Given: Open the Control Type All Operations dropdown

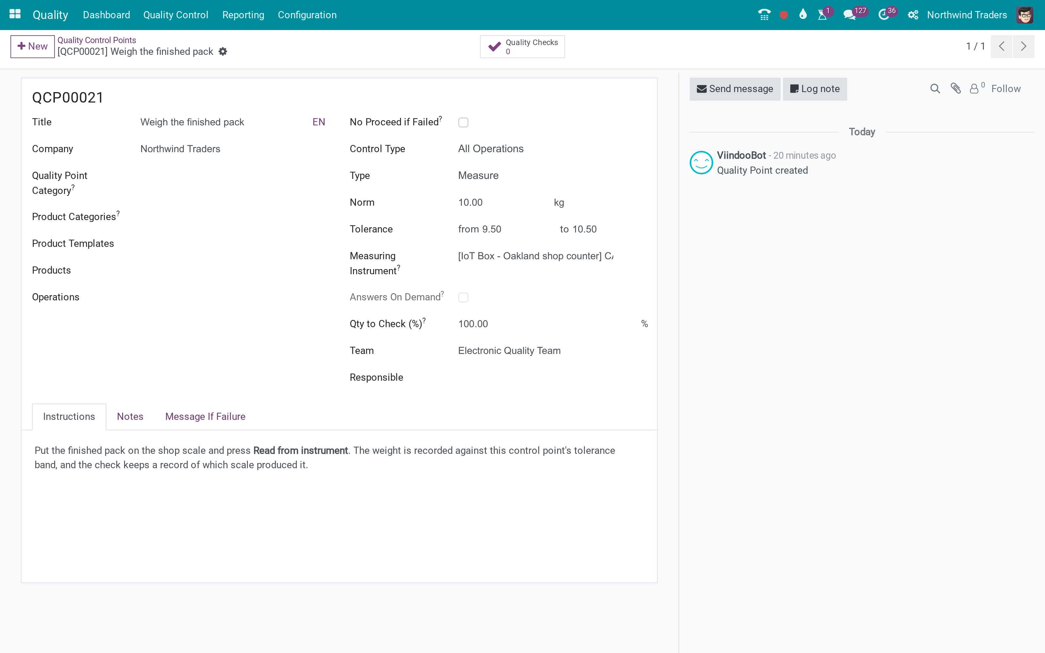Looking at the screenshot, I should click(553, 149).
